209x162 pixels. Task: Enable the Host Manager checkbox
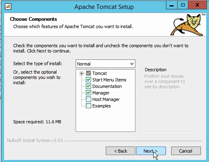[88, 99]
